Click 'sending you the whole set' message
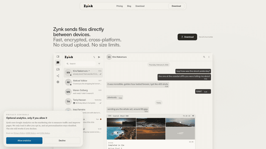This screenshot has height=149, width=266. [128, 110]
